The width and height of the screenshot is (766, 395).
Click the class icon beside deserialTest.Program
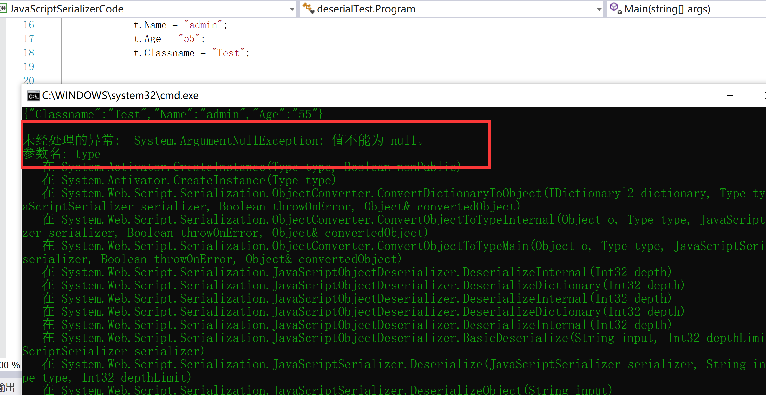click(309, 8)
